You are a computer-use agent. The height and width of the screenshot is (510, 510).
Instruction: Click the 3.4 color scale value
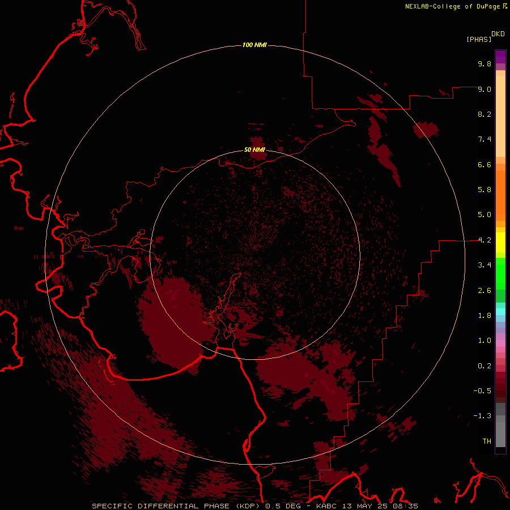pos(484,265)
